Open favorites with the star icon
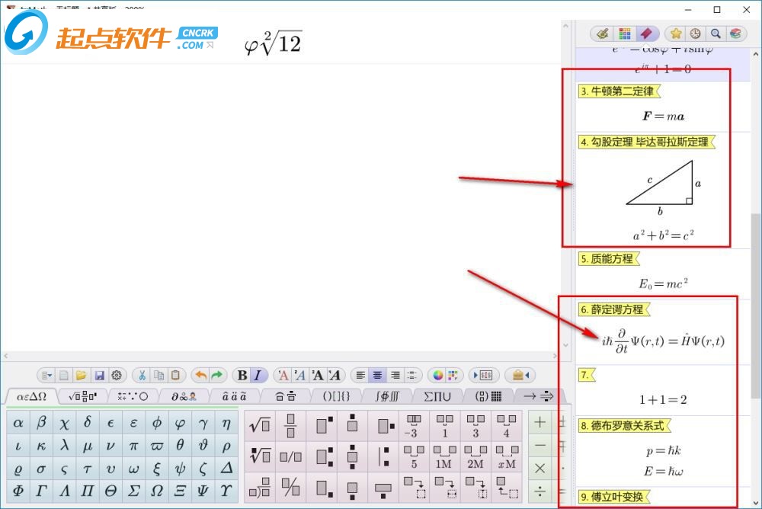This screenshot has height=509, width=762. [x=675, y=34]
